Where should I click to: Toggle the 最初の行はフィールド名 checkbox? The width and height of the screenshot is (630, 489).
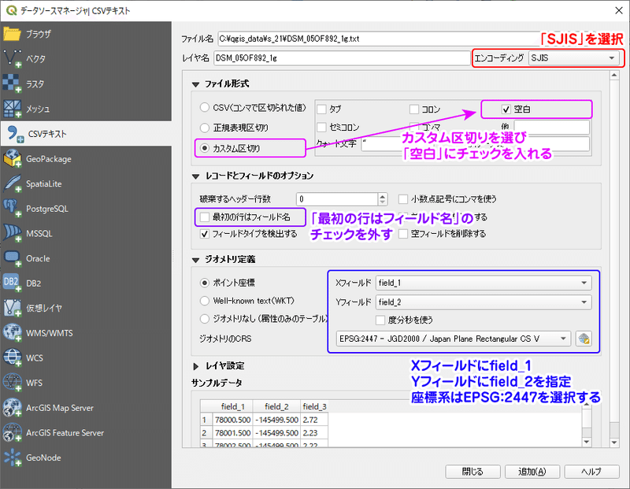(205, 217)
